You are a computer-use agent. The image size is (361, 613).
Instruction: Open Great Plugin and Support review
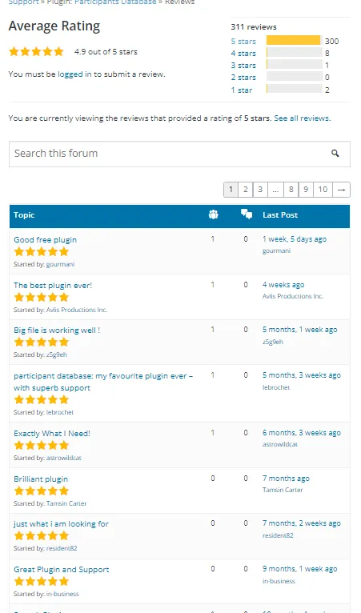tap(62, 570)
